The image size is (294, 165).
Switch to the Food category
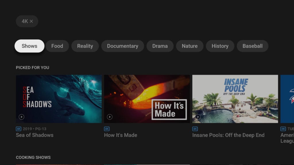[x=57, y=46]
